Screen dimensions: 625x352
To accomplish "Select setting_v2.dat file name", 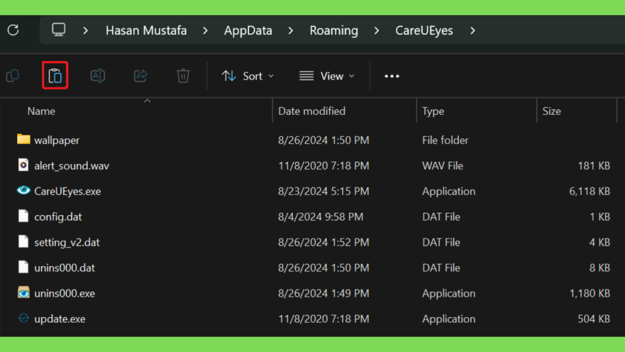I will [x=67, y=242].
